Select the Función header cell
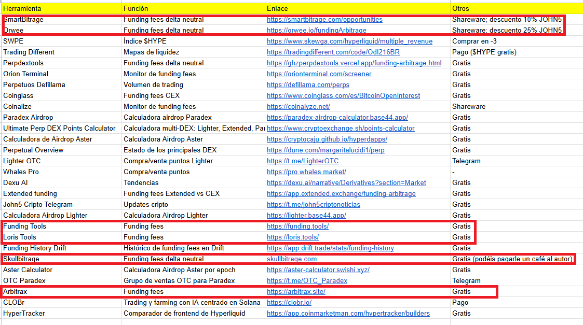The height and width of the screenshot is (325, 583). (x=193, y=8)
